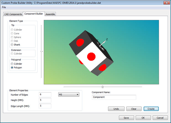Click the vertical slider handle left of viewport
171x123 pixels.
point(41,51)
